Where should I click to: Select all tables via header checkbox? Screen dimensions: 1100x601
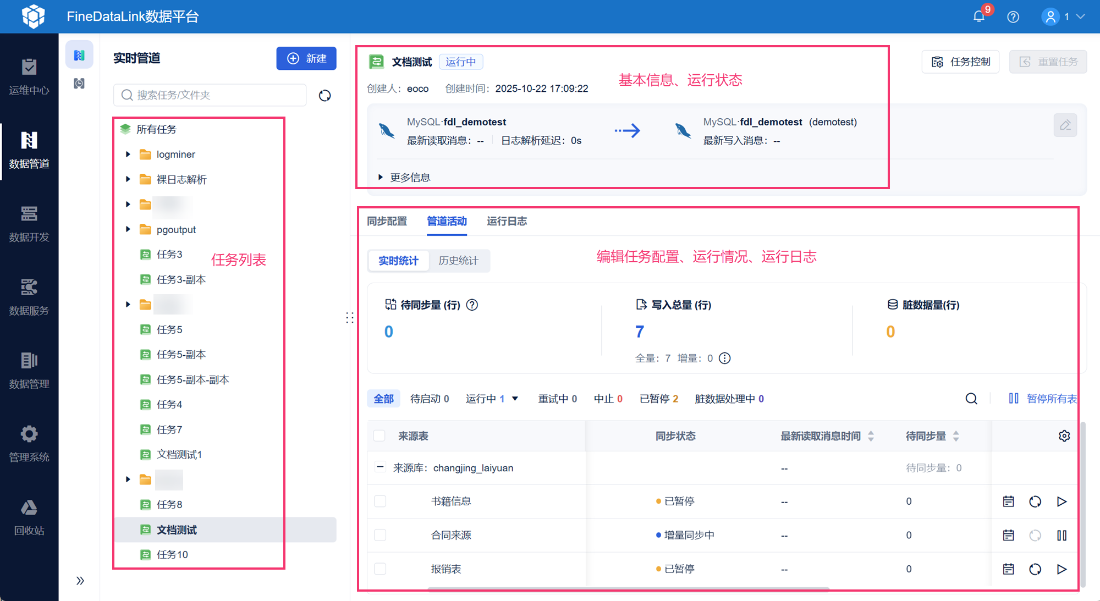point(380,436)
